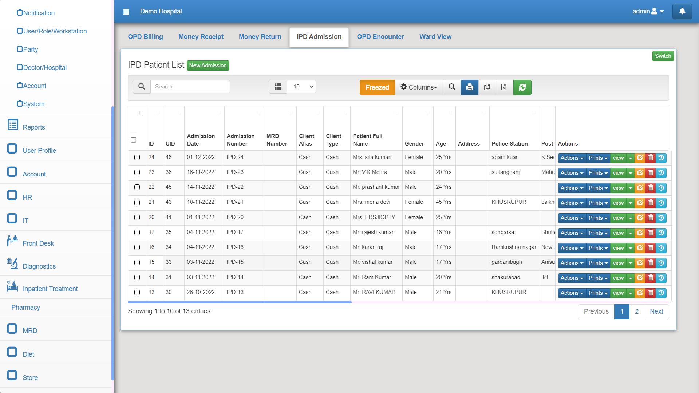Export the patient list to Excel
Image resolution: width=699 pixels, height=393 pixels.
point(504,87)
